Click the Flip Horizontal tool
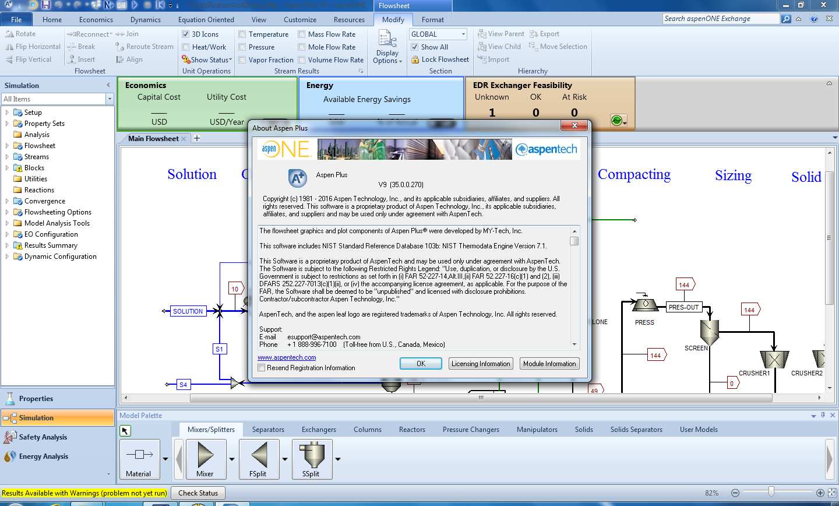Image resolution: width=839 pixels, height=506 pixels. [33, 47]
